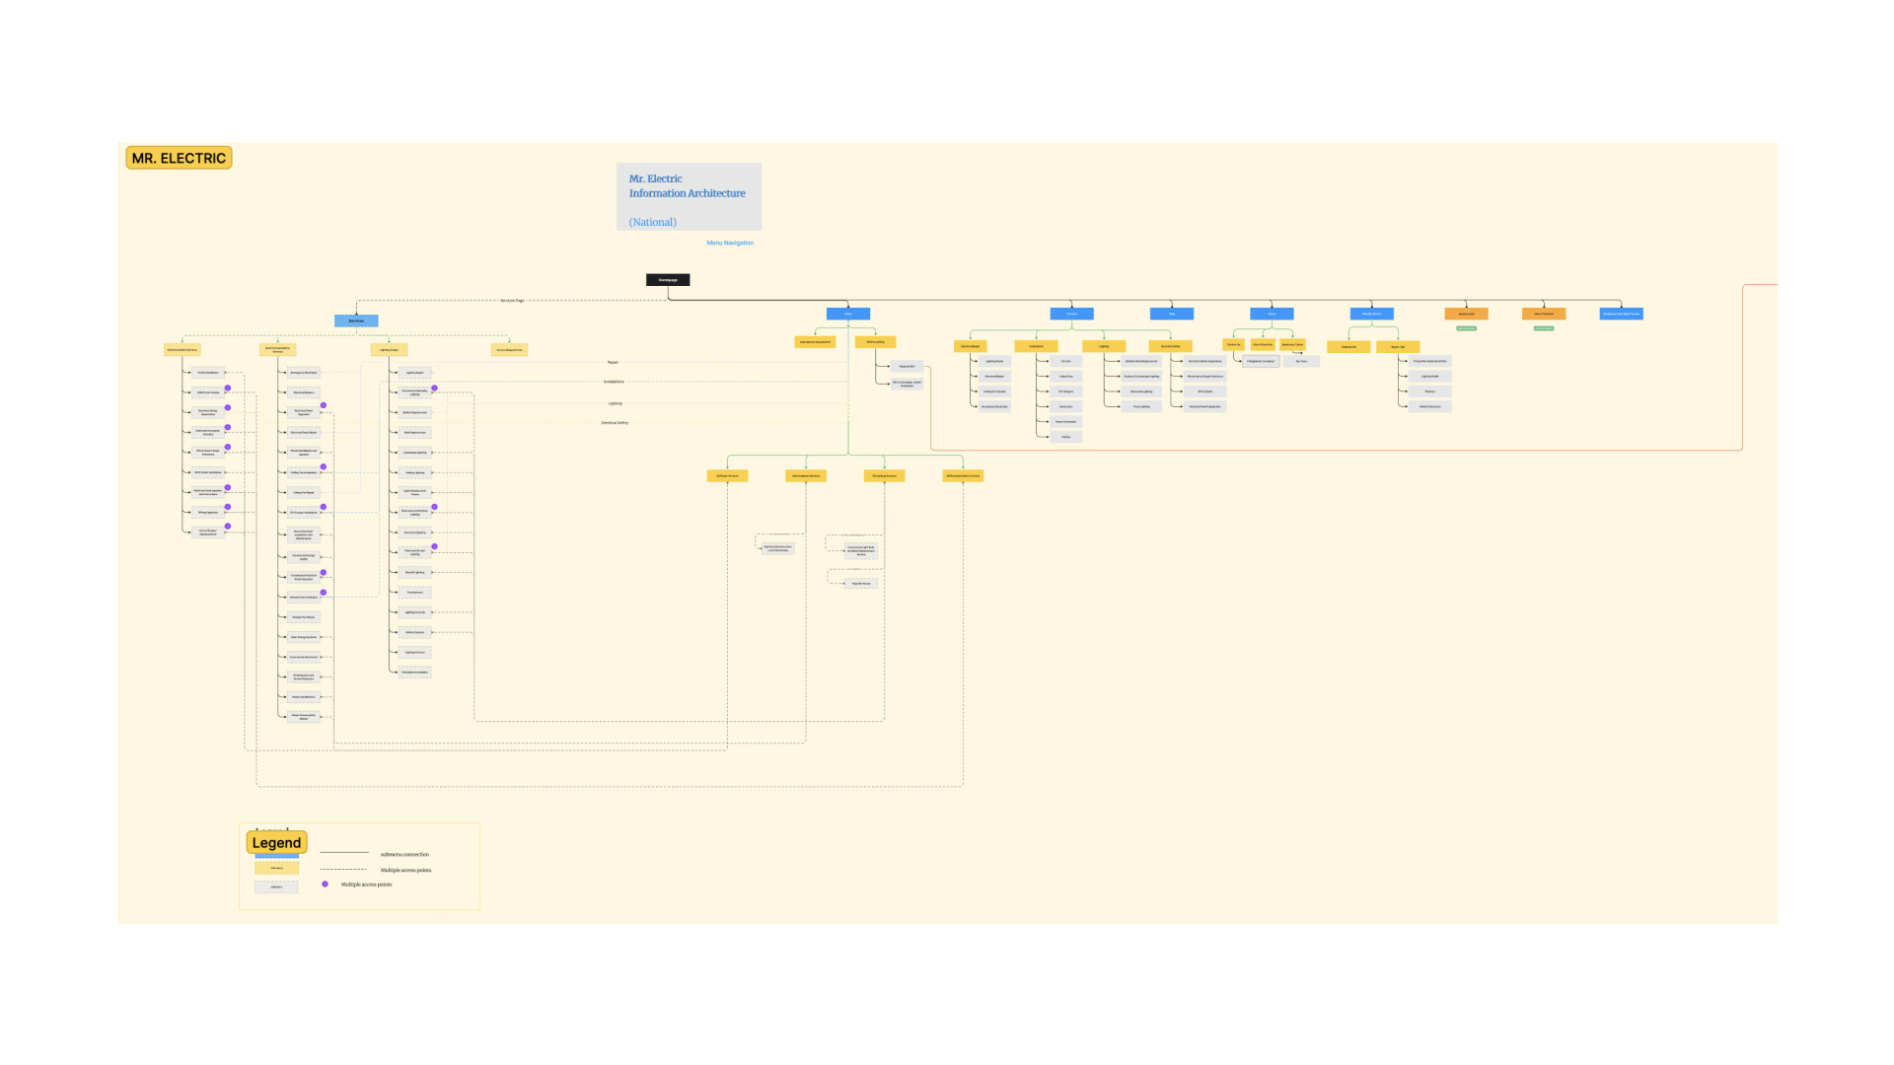Click the Track Lighting node
Viewport: 1894px width, 1065px height.
(x=1141, y=406)
